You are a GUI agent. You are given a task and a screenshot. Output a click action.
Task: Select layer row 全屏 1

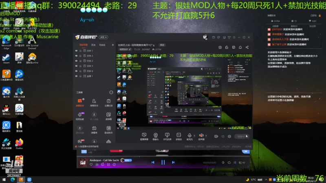pyautogui.click(x=94, y=76)
